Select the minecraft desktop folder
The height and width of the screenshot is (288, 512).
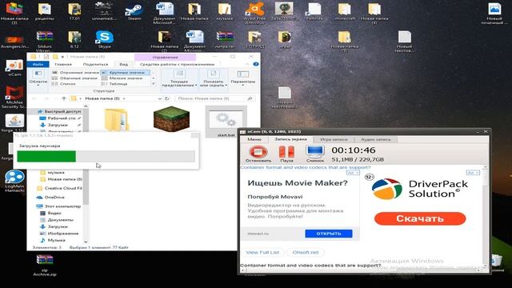pos(345,12)
